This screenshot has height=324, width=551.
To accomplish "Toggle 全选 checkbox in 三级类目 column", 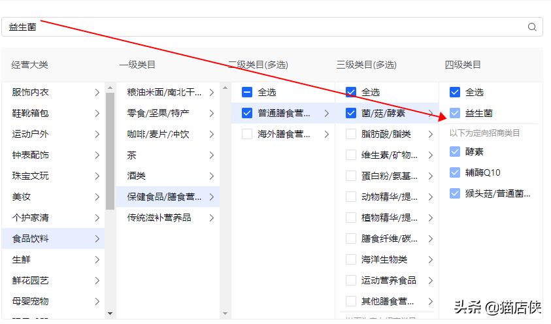I will pyautogui.click(x=351, y=92).
